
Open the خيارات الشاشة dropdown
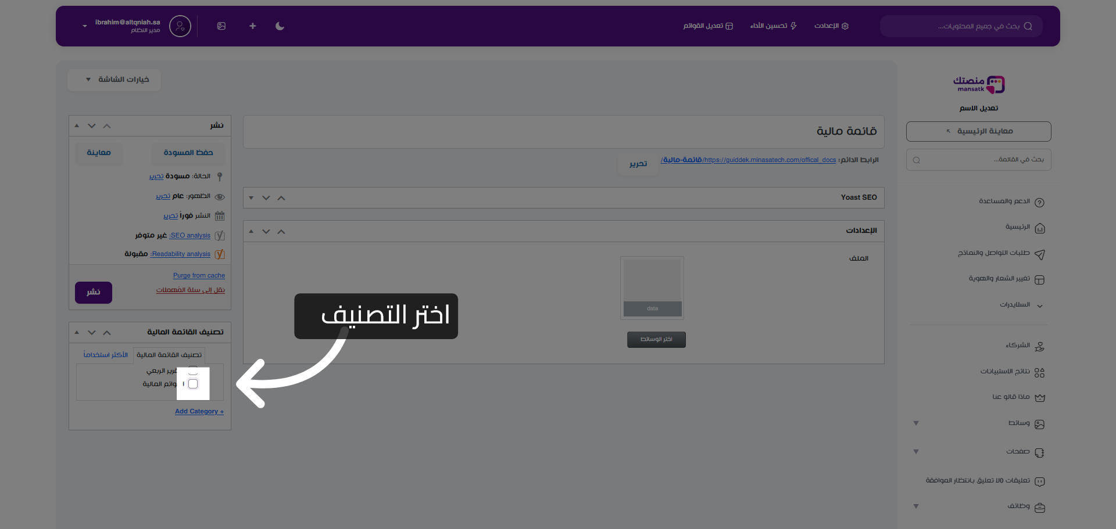click(114, 80)
